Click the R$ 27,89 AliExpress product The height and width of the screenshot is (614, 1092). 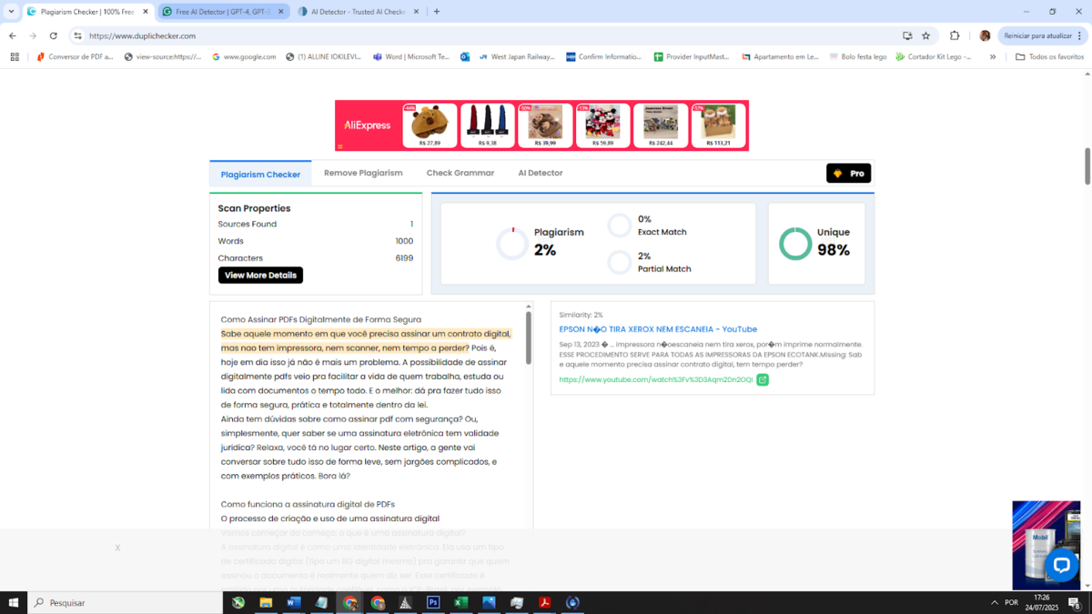430,126
